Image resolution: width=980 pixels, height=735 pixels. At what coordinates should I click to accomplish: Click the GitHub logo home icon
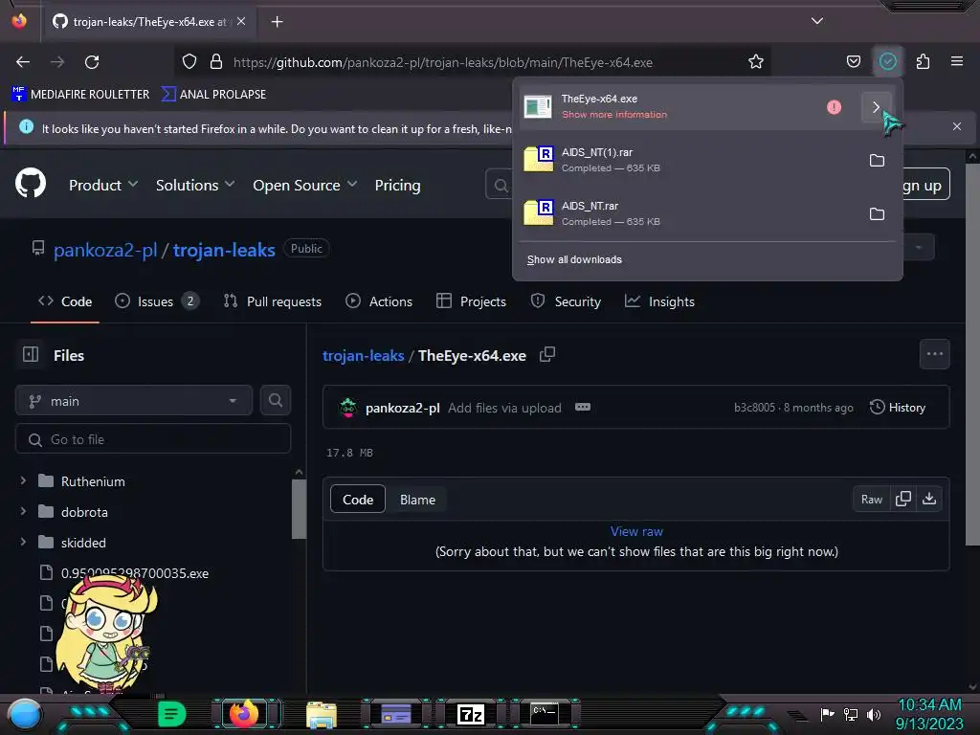31,184
